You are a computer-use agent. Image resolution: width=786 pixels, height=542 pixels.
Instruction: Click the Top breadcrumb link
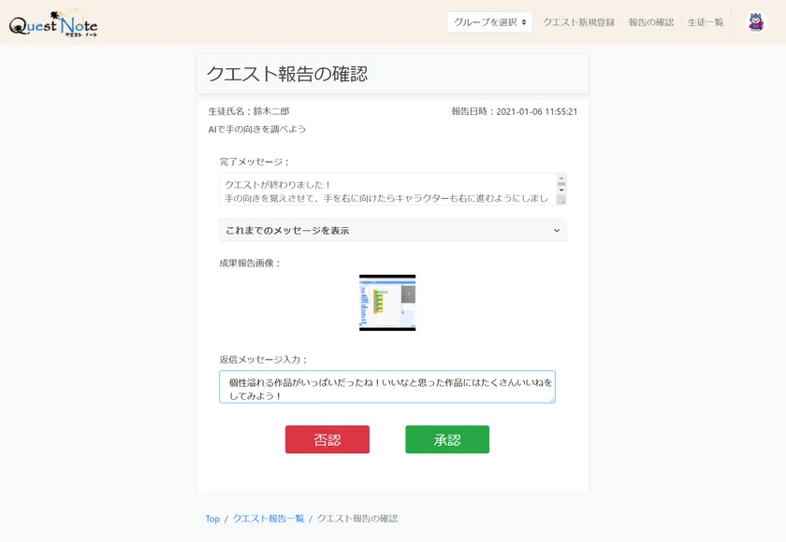(x=212, y=519)
